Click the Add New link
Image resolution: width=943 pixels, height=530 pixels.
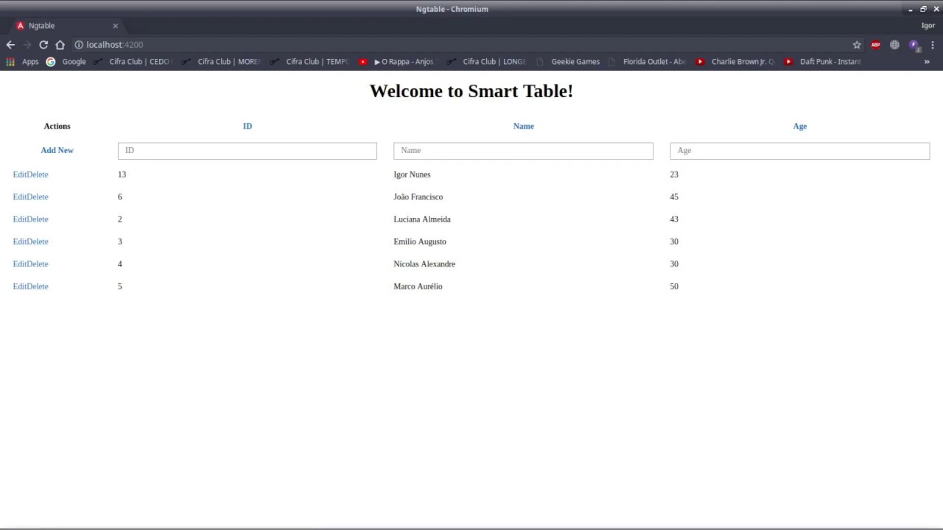click(x=57, y=150)
